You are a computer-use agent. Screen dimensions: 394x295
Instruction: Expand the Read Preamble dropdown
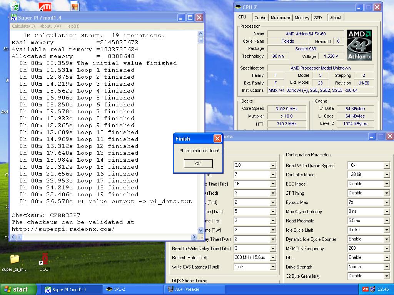(387, 221)
